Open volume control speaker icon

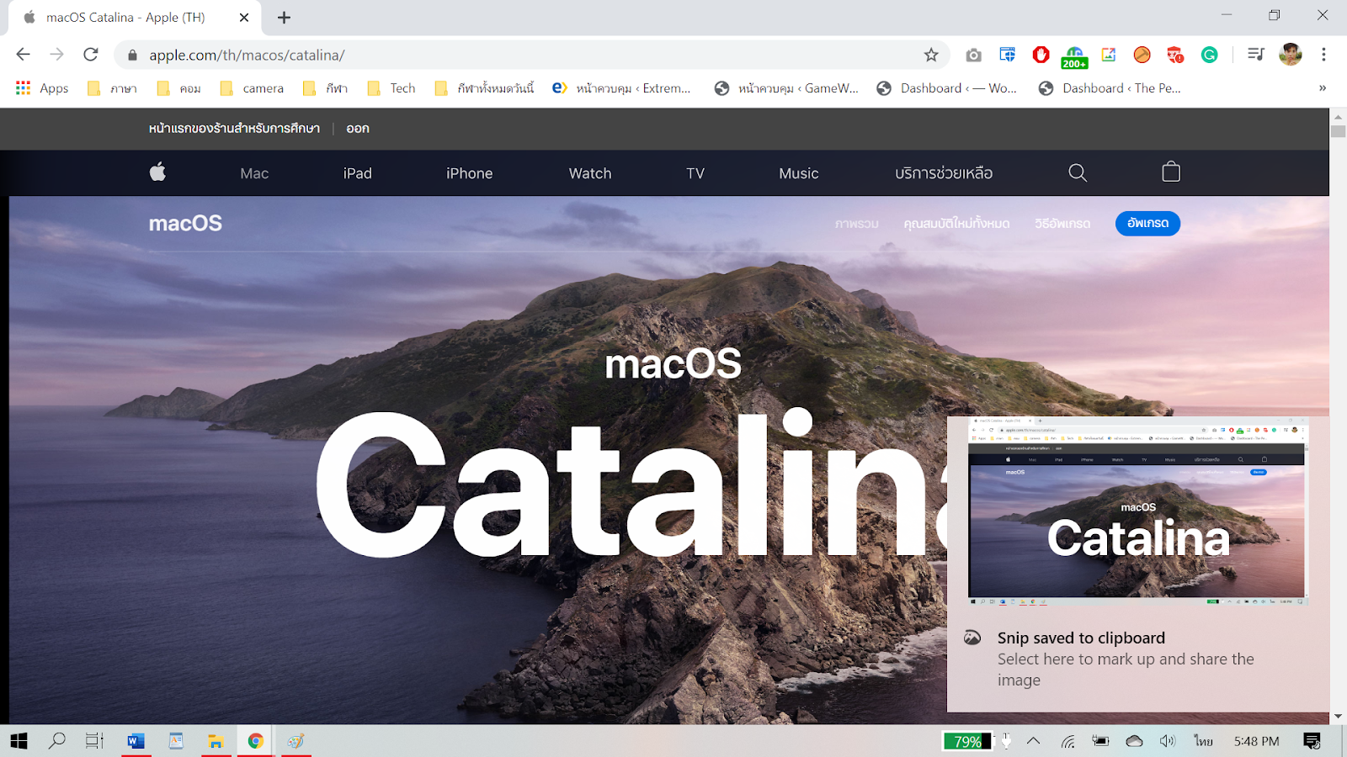coord(1167,741)
